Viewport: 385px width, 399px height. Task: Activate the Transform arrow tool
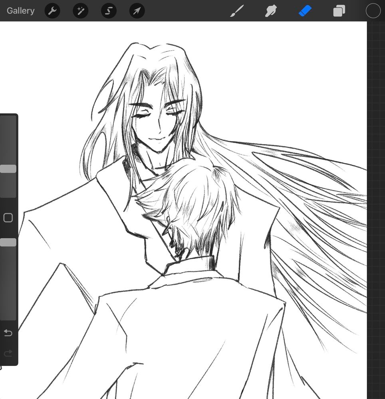pos(137,11)
